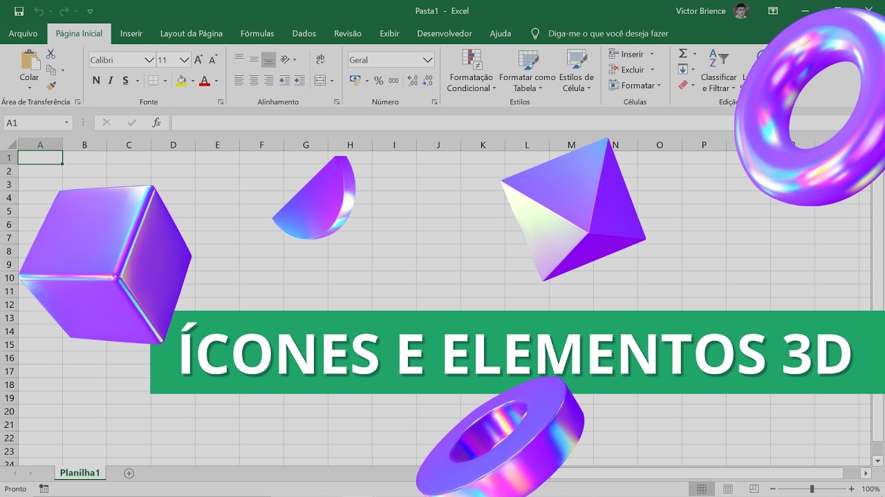The height and width of the screenshot is (497, 885).
Task: Toggle Underline S formatting
Action: click(125, 81)
